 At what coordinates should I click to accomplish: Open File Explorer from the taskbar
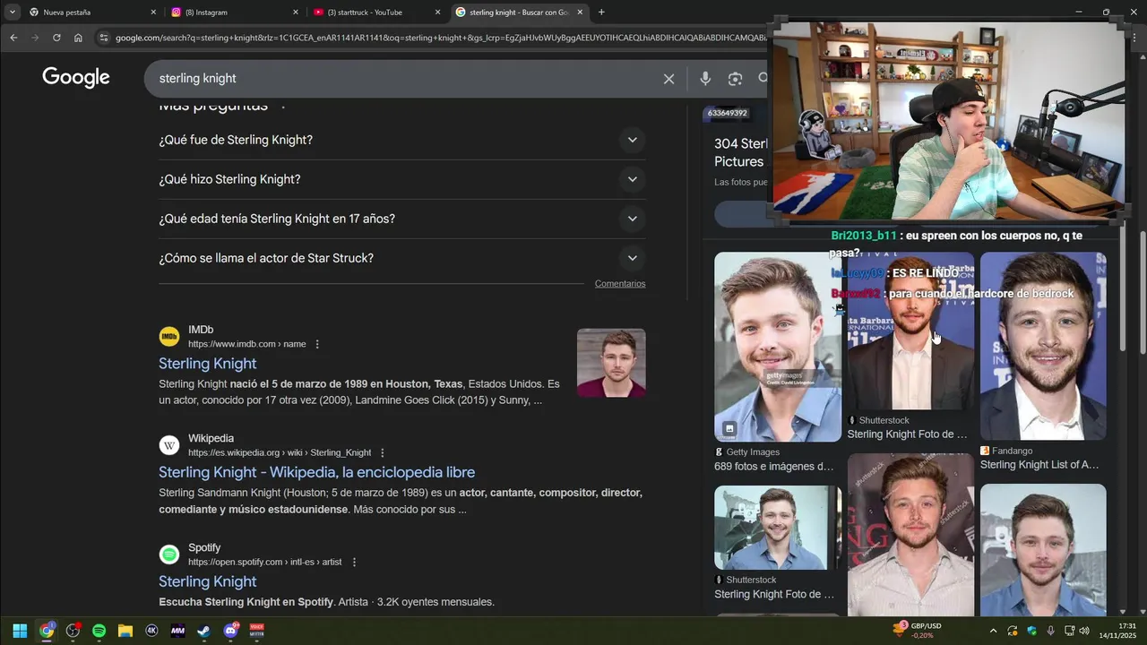tap(125, 631)
